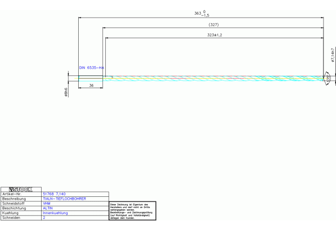Click the (327) reference dimension
336x231 pixels.
213,25
